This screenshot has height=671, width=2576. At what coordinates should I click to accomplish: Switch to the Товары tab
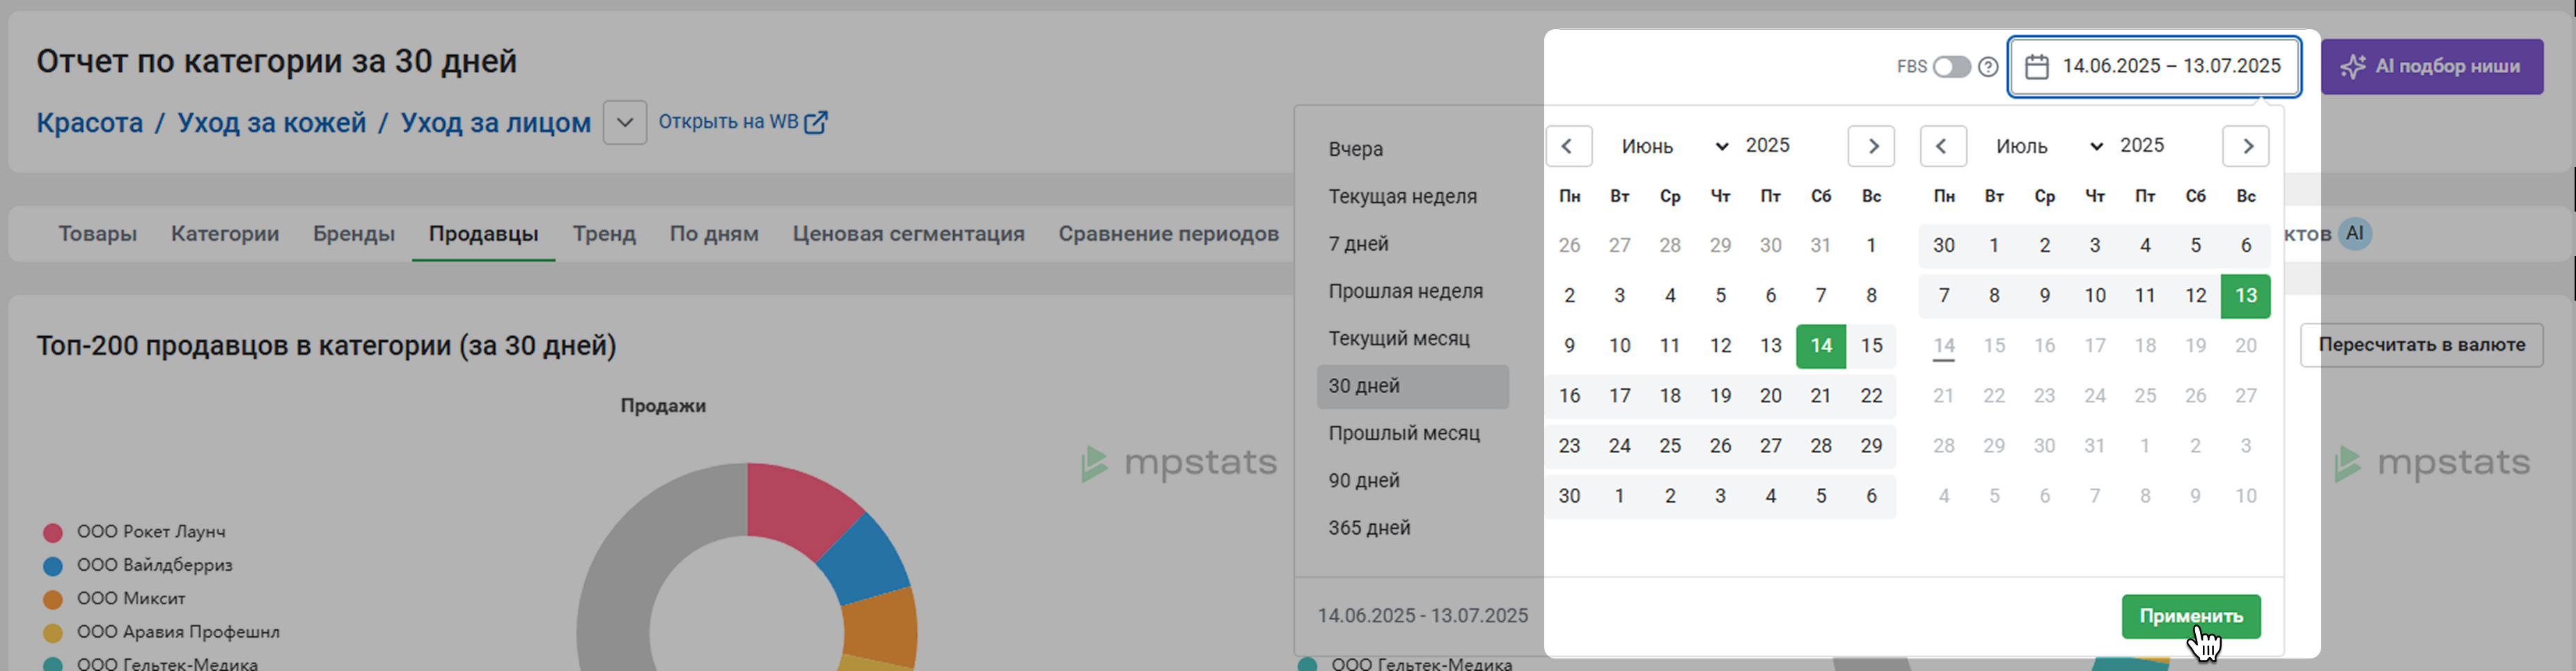click(98, 234)
